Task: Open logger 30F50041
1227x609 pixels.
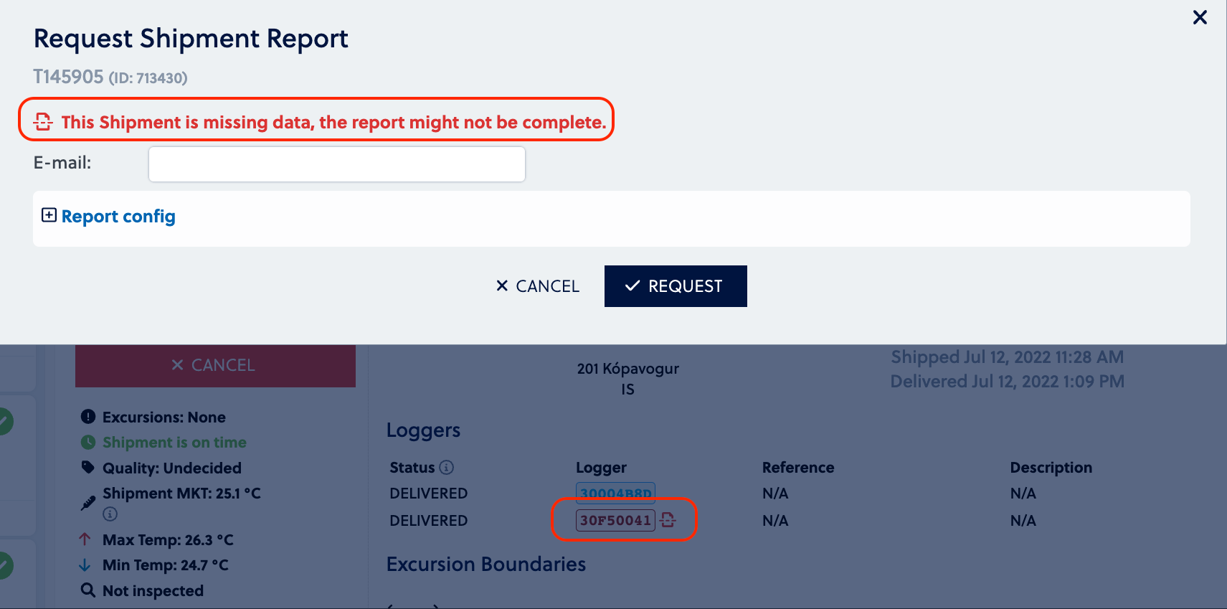Action: click(615, 520)
